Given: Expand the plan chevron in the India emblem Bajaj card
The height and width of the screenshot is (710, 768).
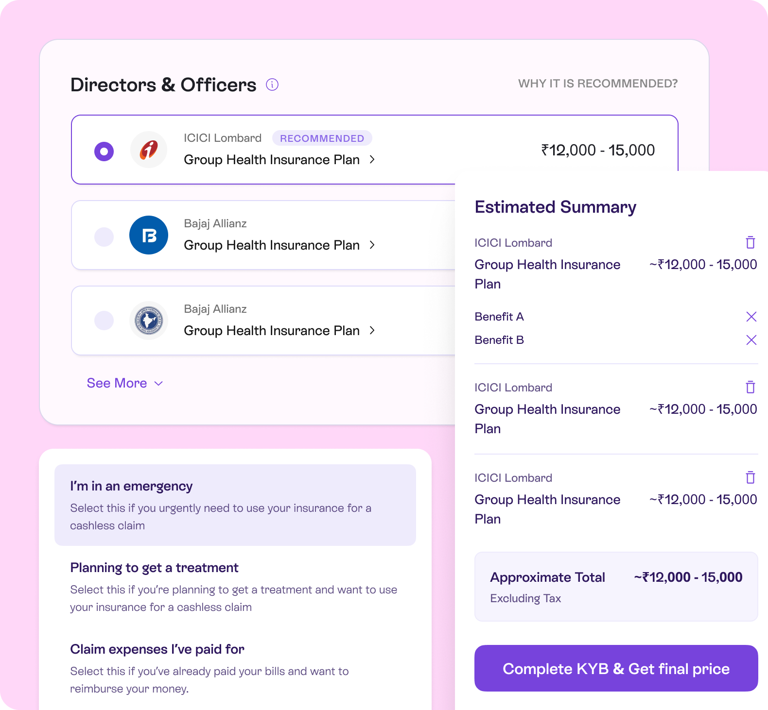Looking at the screenshot, I should tap(372, 330).
